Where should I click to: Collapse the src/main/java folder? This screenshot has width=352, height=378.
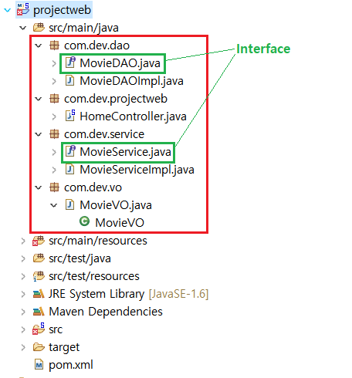click(23, 28)
